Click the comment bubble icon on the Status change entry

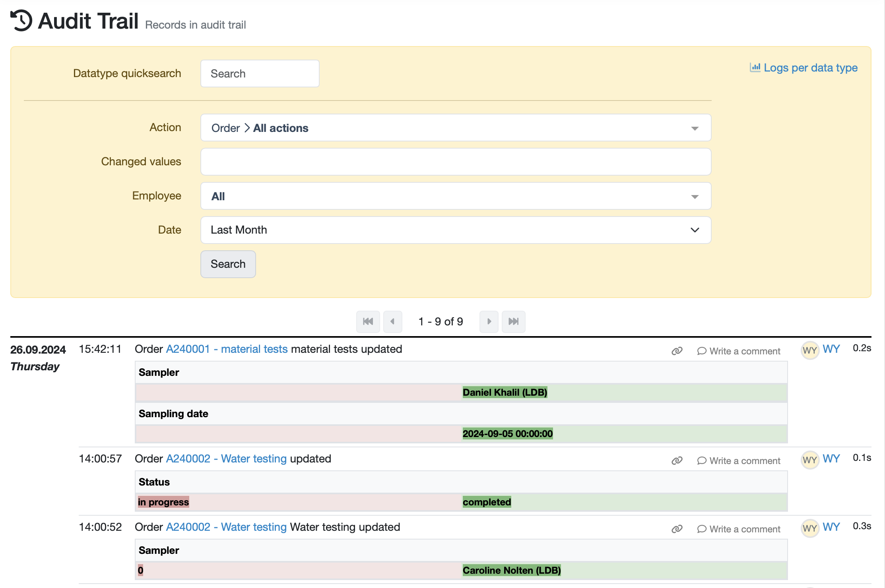click(701, 460)
